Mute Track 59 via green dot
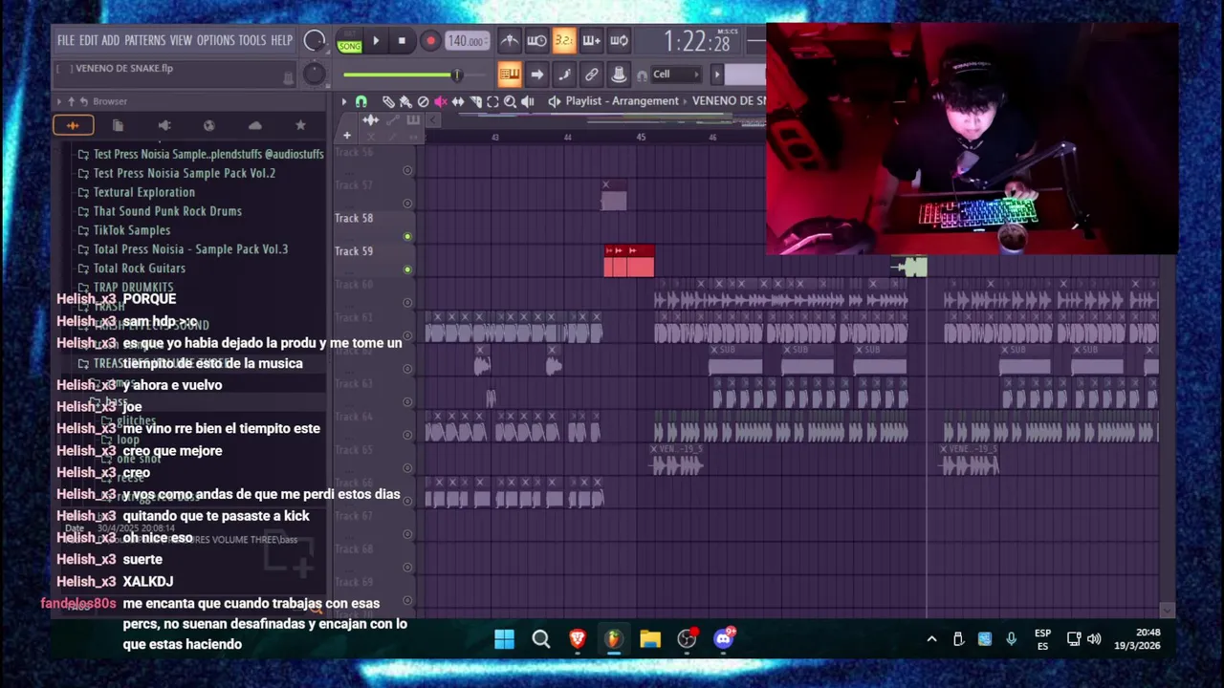 tap(407, 269)
